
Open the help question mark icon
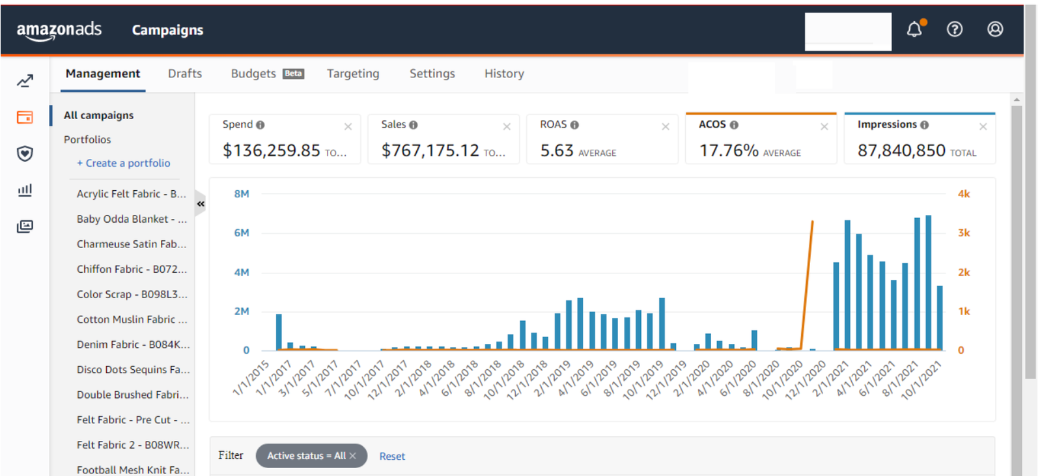pyautogui.click(x=955, y=29)
